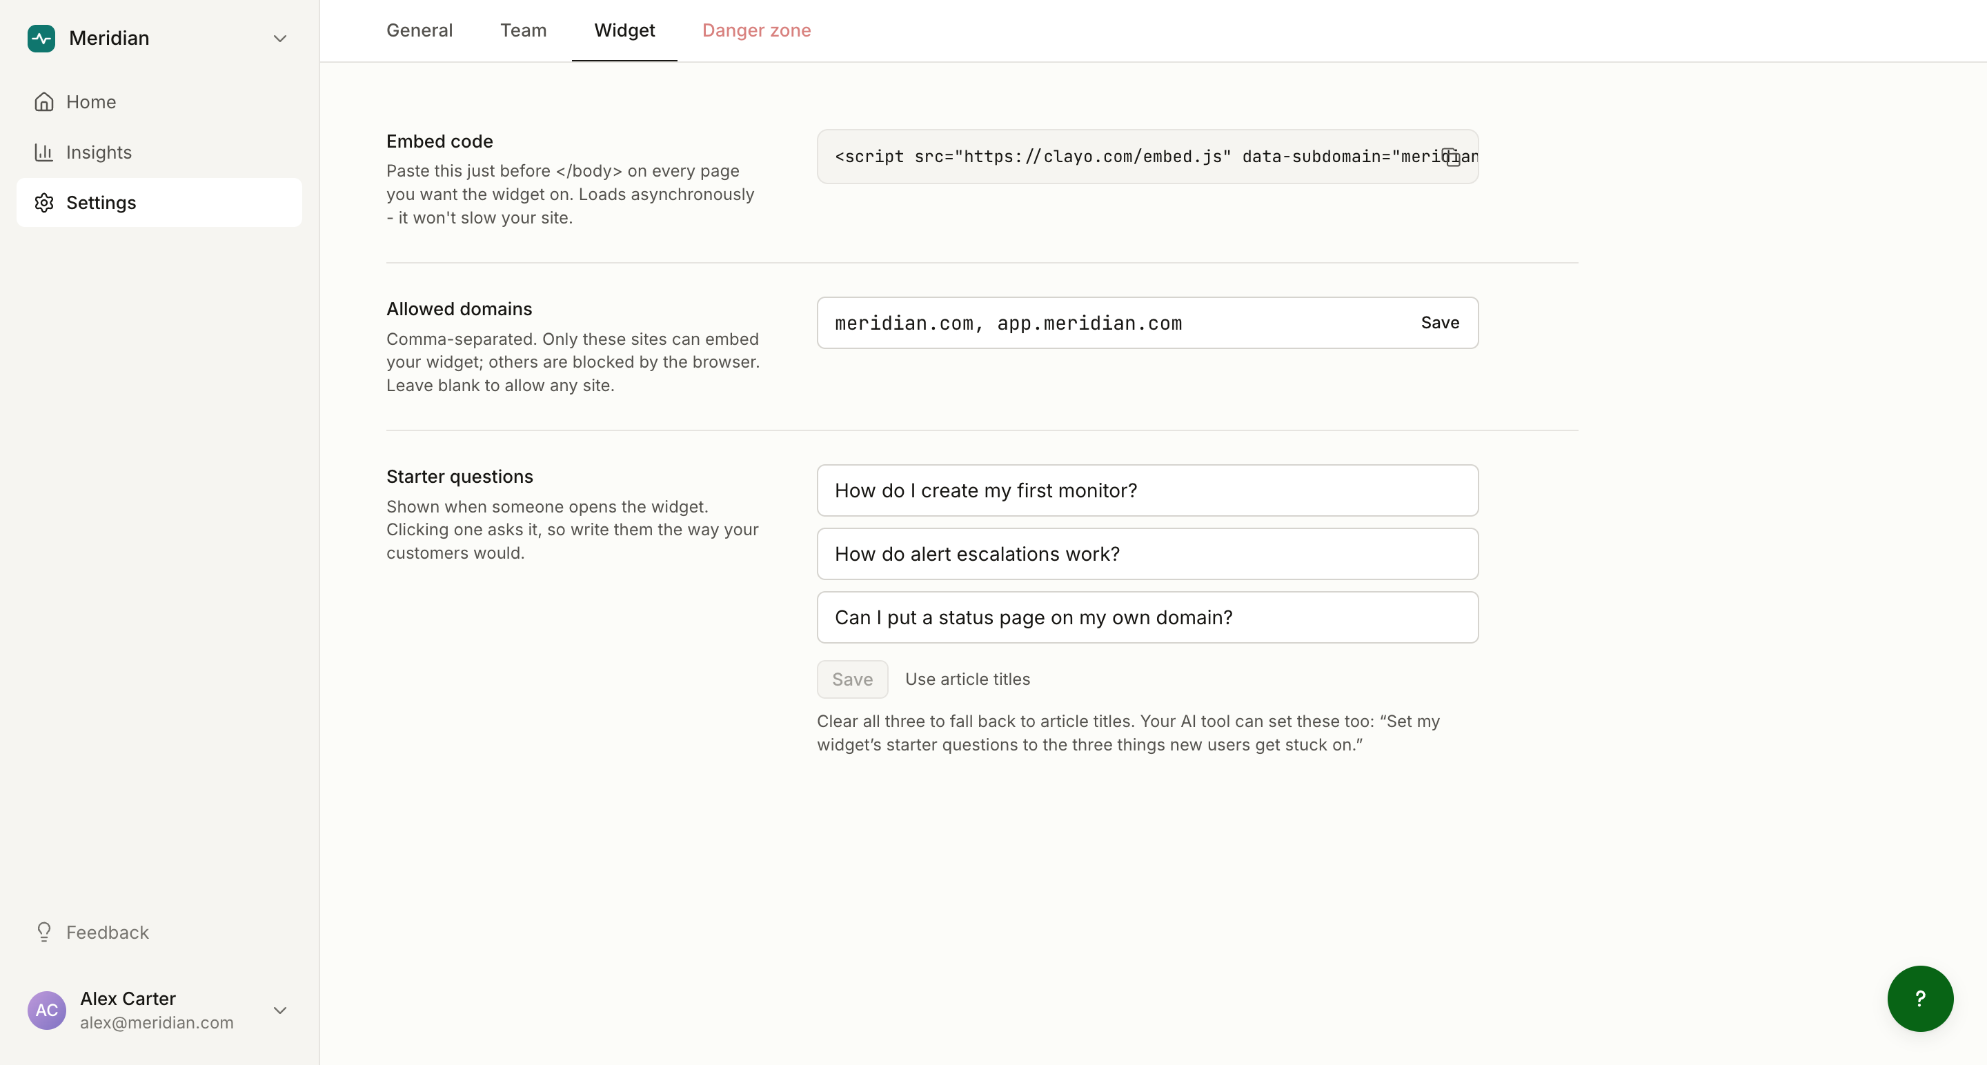Switch to the General tab
The width and height of the screenshot is (1987, 1065).
pos(419,30)
